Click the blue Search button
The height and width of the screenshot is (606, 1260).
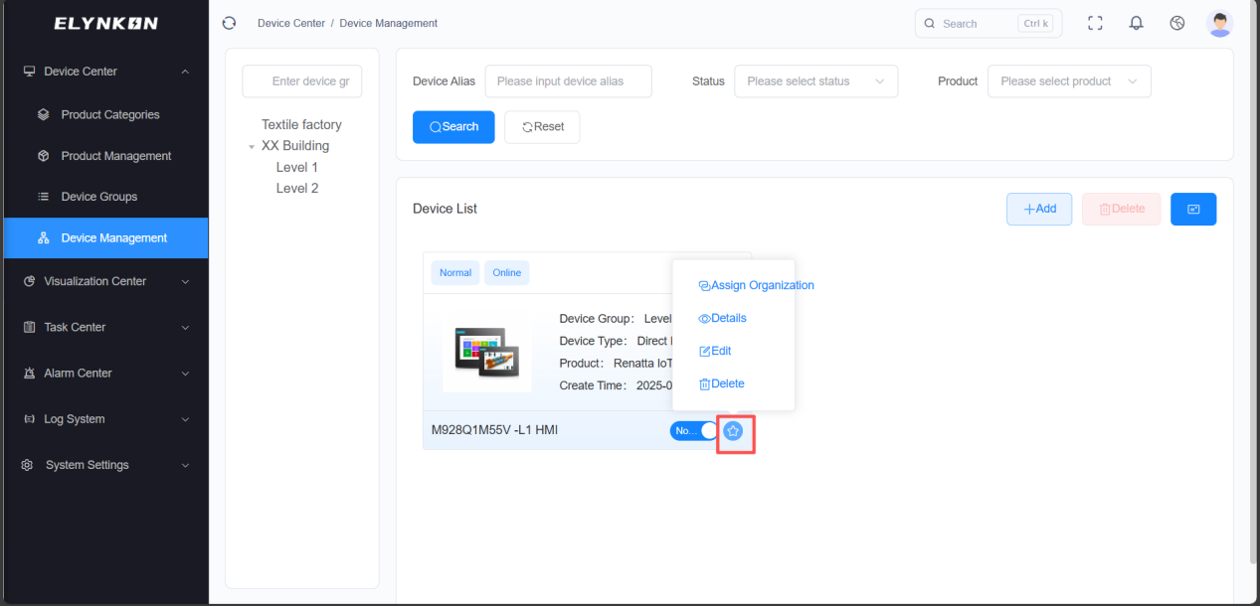pyautogui.click(x=453, y=127)
